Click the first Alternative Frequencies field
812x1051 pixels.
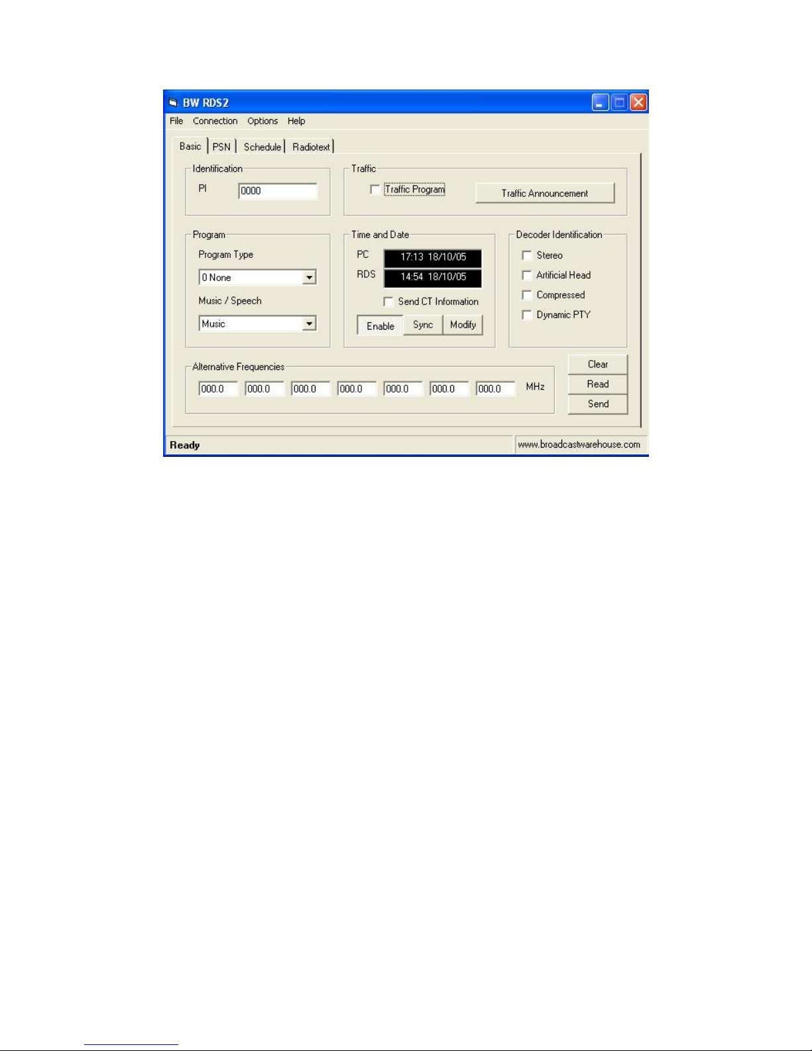point(218,389)
